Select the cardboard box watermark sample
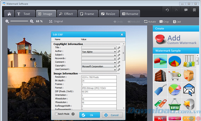 coord(189,75)
